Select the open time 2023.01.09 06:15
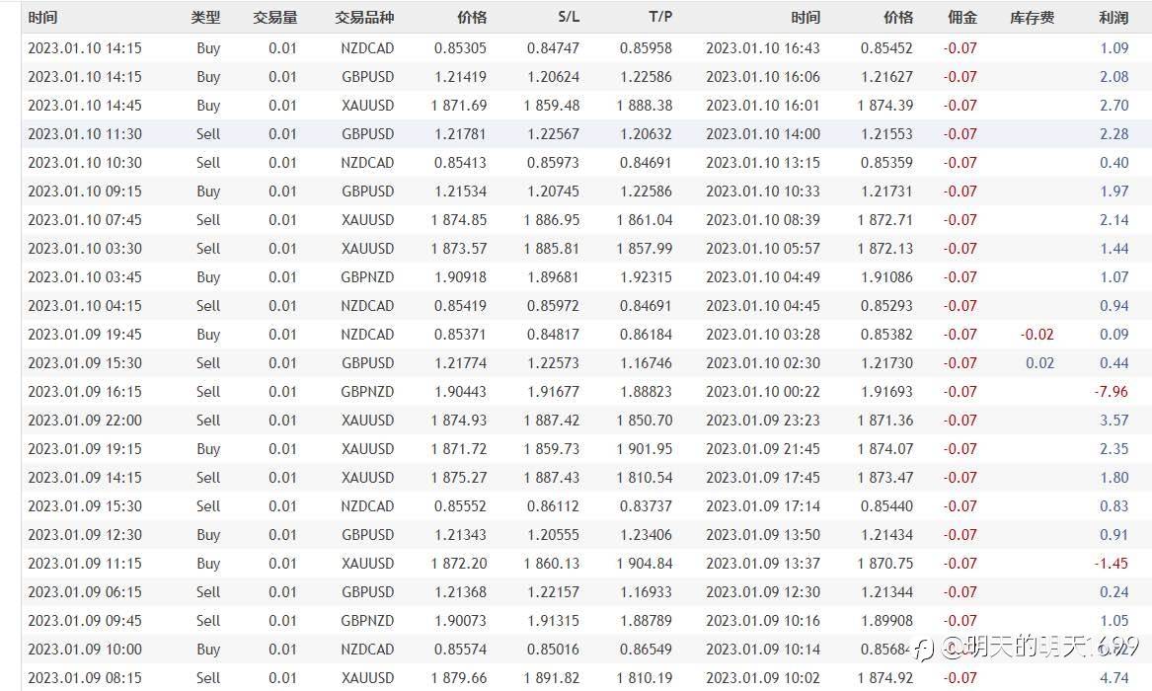 coord(85,592)
